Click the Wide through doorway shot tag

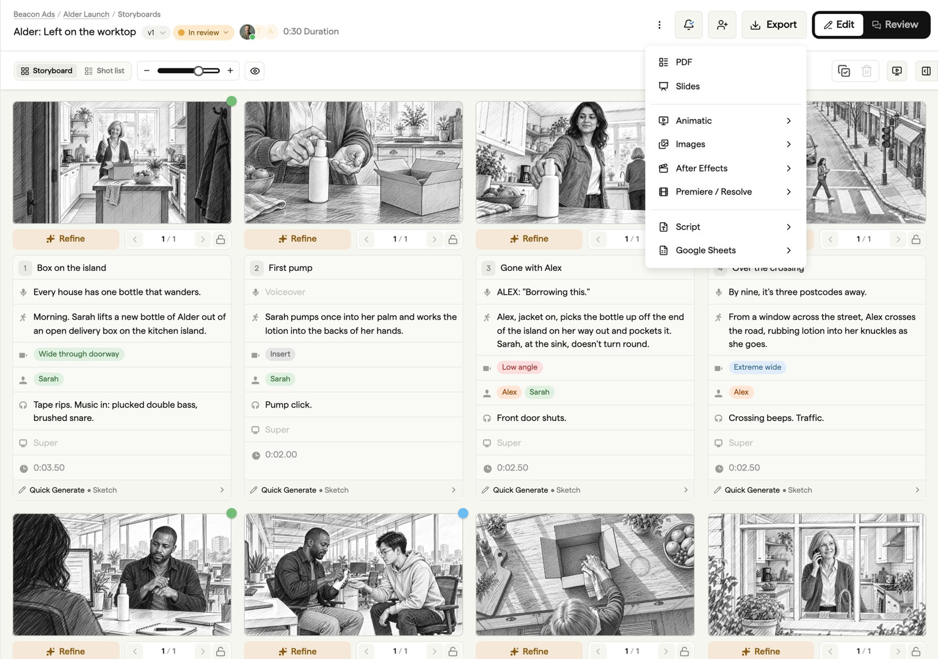tap(79, 354)
